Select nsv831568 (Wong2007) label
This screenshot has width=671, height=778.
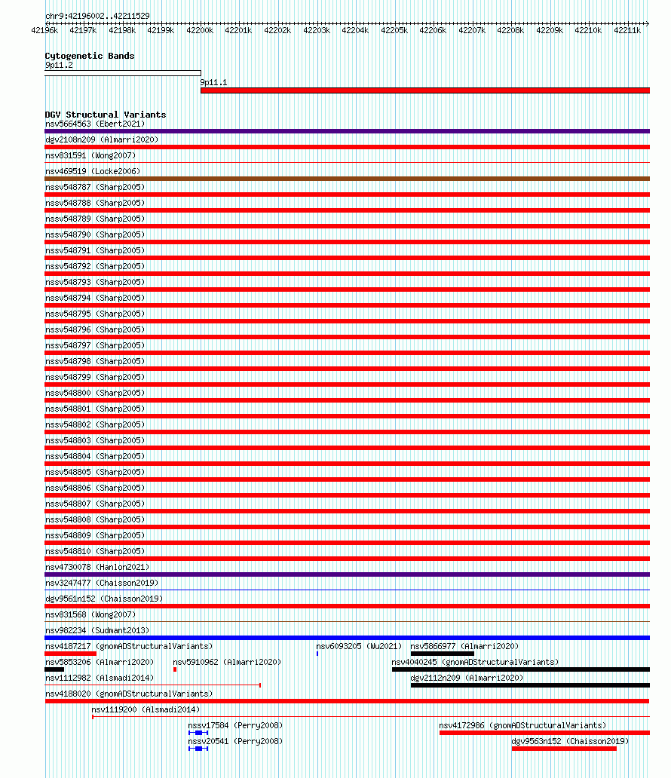point(90,616)
